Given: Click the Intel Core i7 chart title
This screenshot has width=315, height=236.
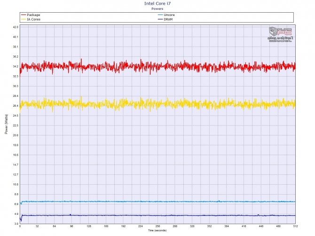Looking at the screenshot, I should tap(157, 3).
